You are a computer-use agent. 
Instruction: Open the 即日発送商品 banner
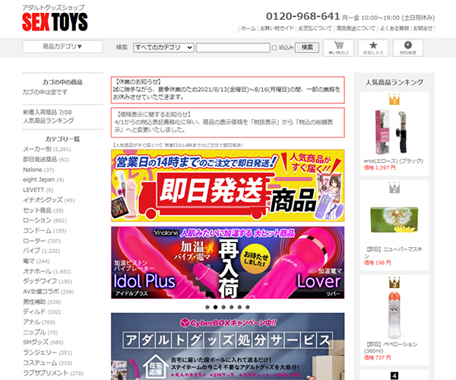[228, 185]
